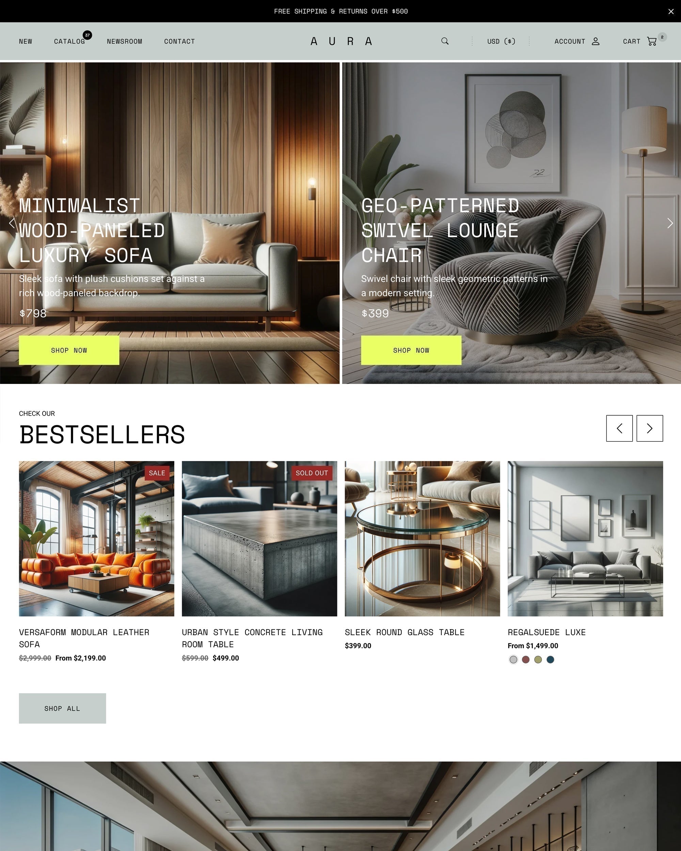Viewport: 681px width, 851px height.
Task: Toggle the SOLD OUT label on concrete table
Action: (312, 473)
